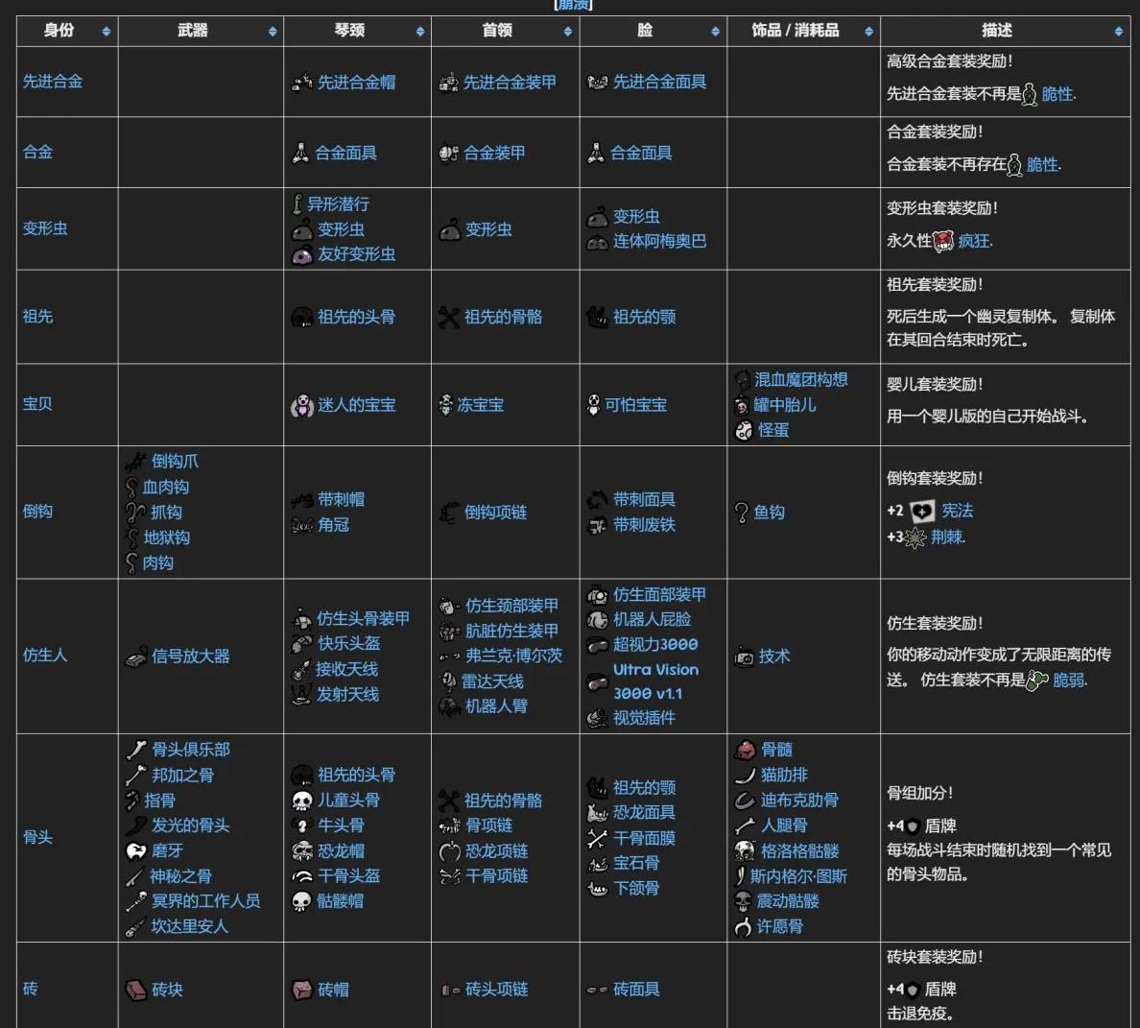Click the 疯狂 status icon
This screenshot has width=1140, height=1028.
pos(943,241)
